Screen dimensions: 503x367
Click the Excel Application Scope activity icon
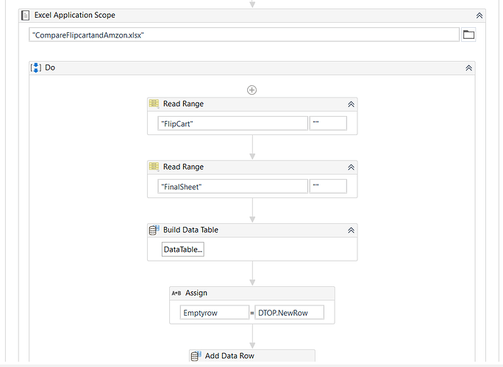[25, 15]
